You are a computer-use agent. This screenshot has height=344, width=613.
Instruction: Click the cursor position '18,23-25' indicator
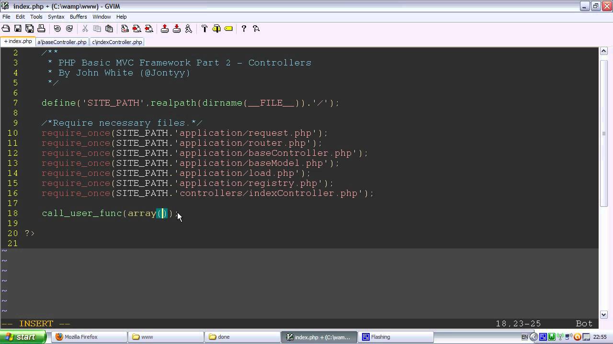[518, 323]
